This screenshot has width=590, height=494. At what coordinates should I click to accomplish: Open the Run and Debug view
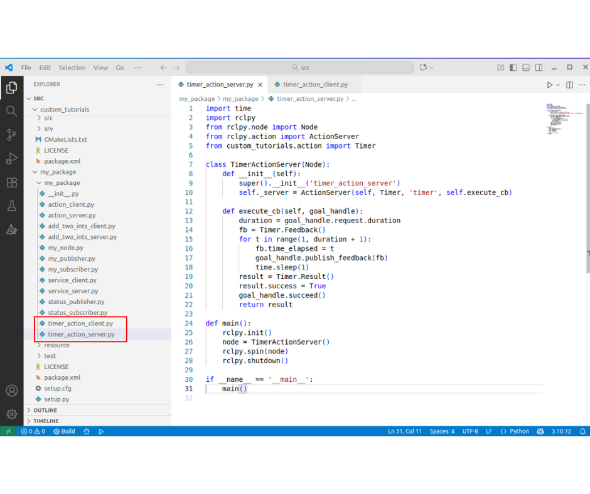pyautogui.click(x=11, y=159)
